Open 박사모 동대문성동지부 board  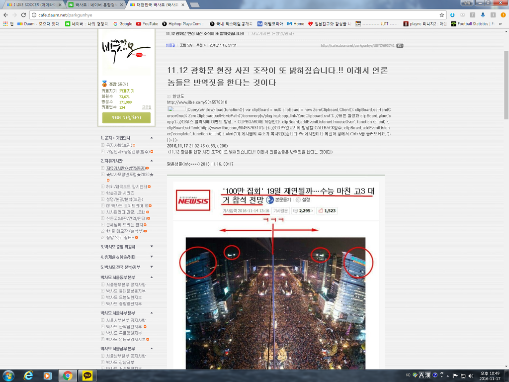click(126, 291)
